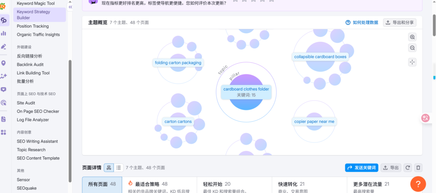Viewport: 436px width, 193px height.
Task: Click the 页面详情 heading
Action: pyautogui.click(x=92, y=168)
